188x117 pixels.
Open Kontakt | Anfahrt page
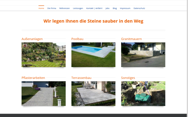[x=94, y=8]
